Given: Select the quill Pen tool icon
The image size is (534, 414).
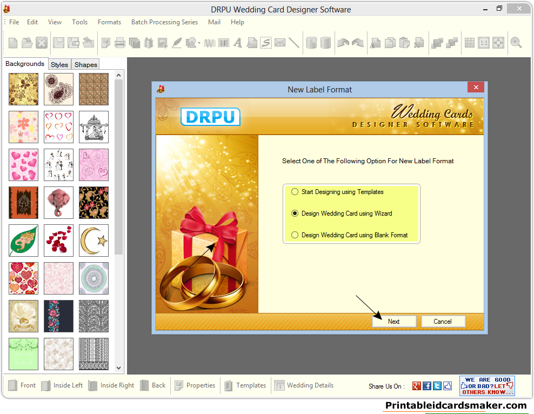Looking at the screenshot, I should point(177,43).
